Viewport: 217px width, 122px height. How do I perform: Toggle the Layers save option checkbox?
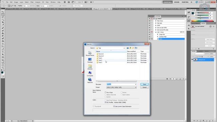pos(105,97)
